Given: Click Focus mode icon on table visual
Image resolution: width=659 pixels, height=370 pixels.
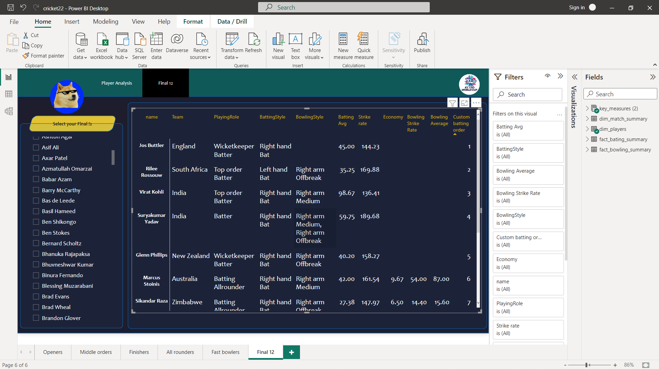Looking at the screenshot, I should (x=464, y=103).
